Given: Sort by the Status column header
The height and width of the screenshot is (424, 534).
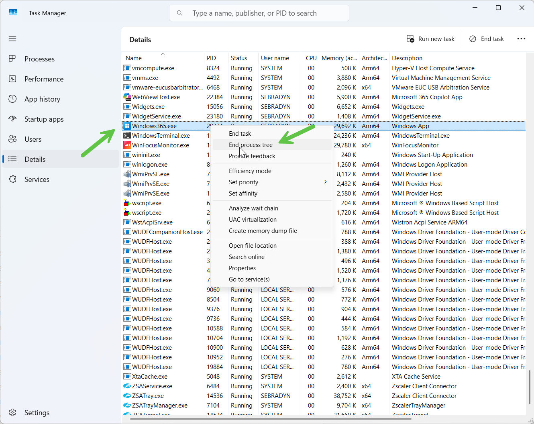Looking at the screenshot, I should [x=243, y=58].
